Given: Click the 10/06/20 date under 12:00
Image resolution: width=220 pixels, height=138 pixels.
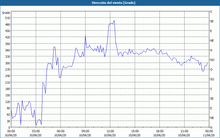Looking at the screenshot, I should coord(110,135).
